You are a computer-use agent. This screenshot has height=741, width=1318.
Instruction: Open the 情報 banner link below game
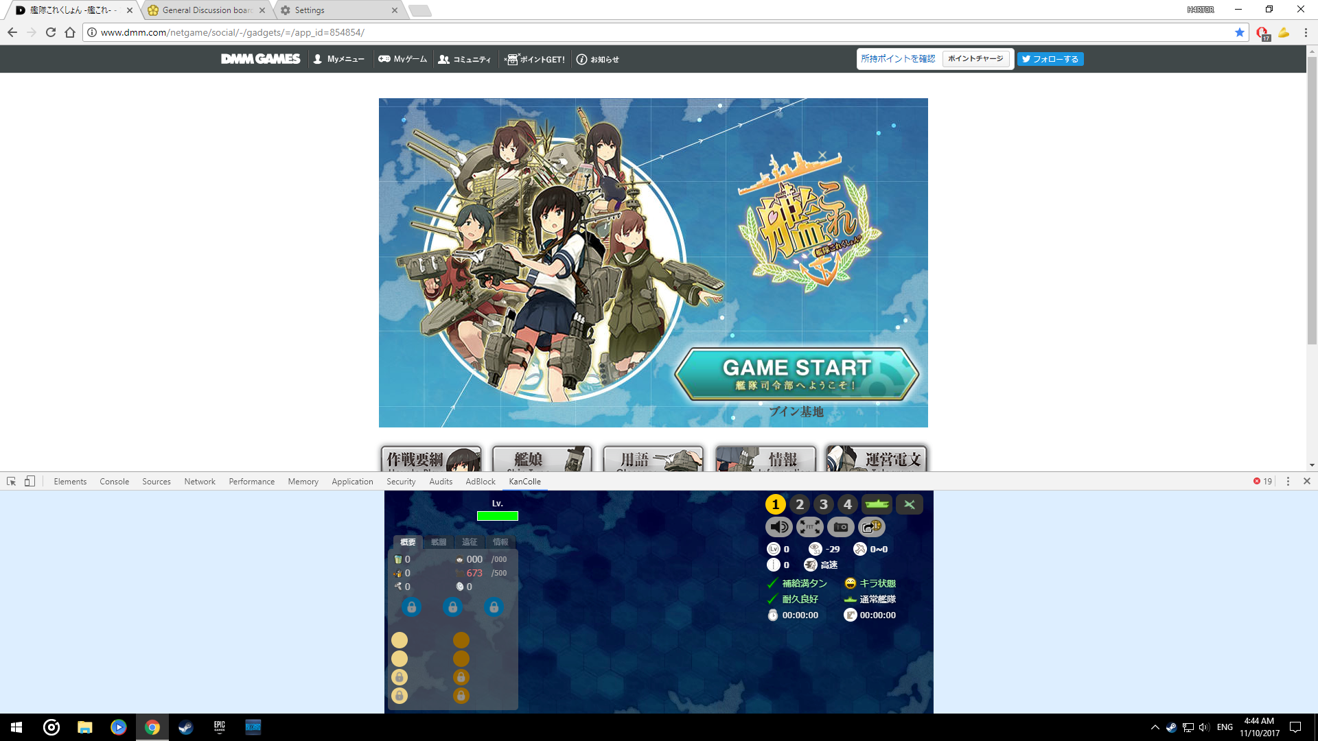765,458
